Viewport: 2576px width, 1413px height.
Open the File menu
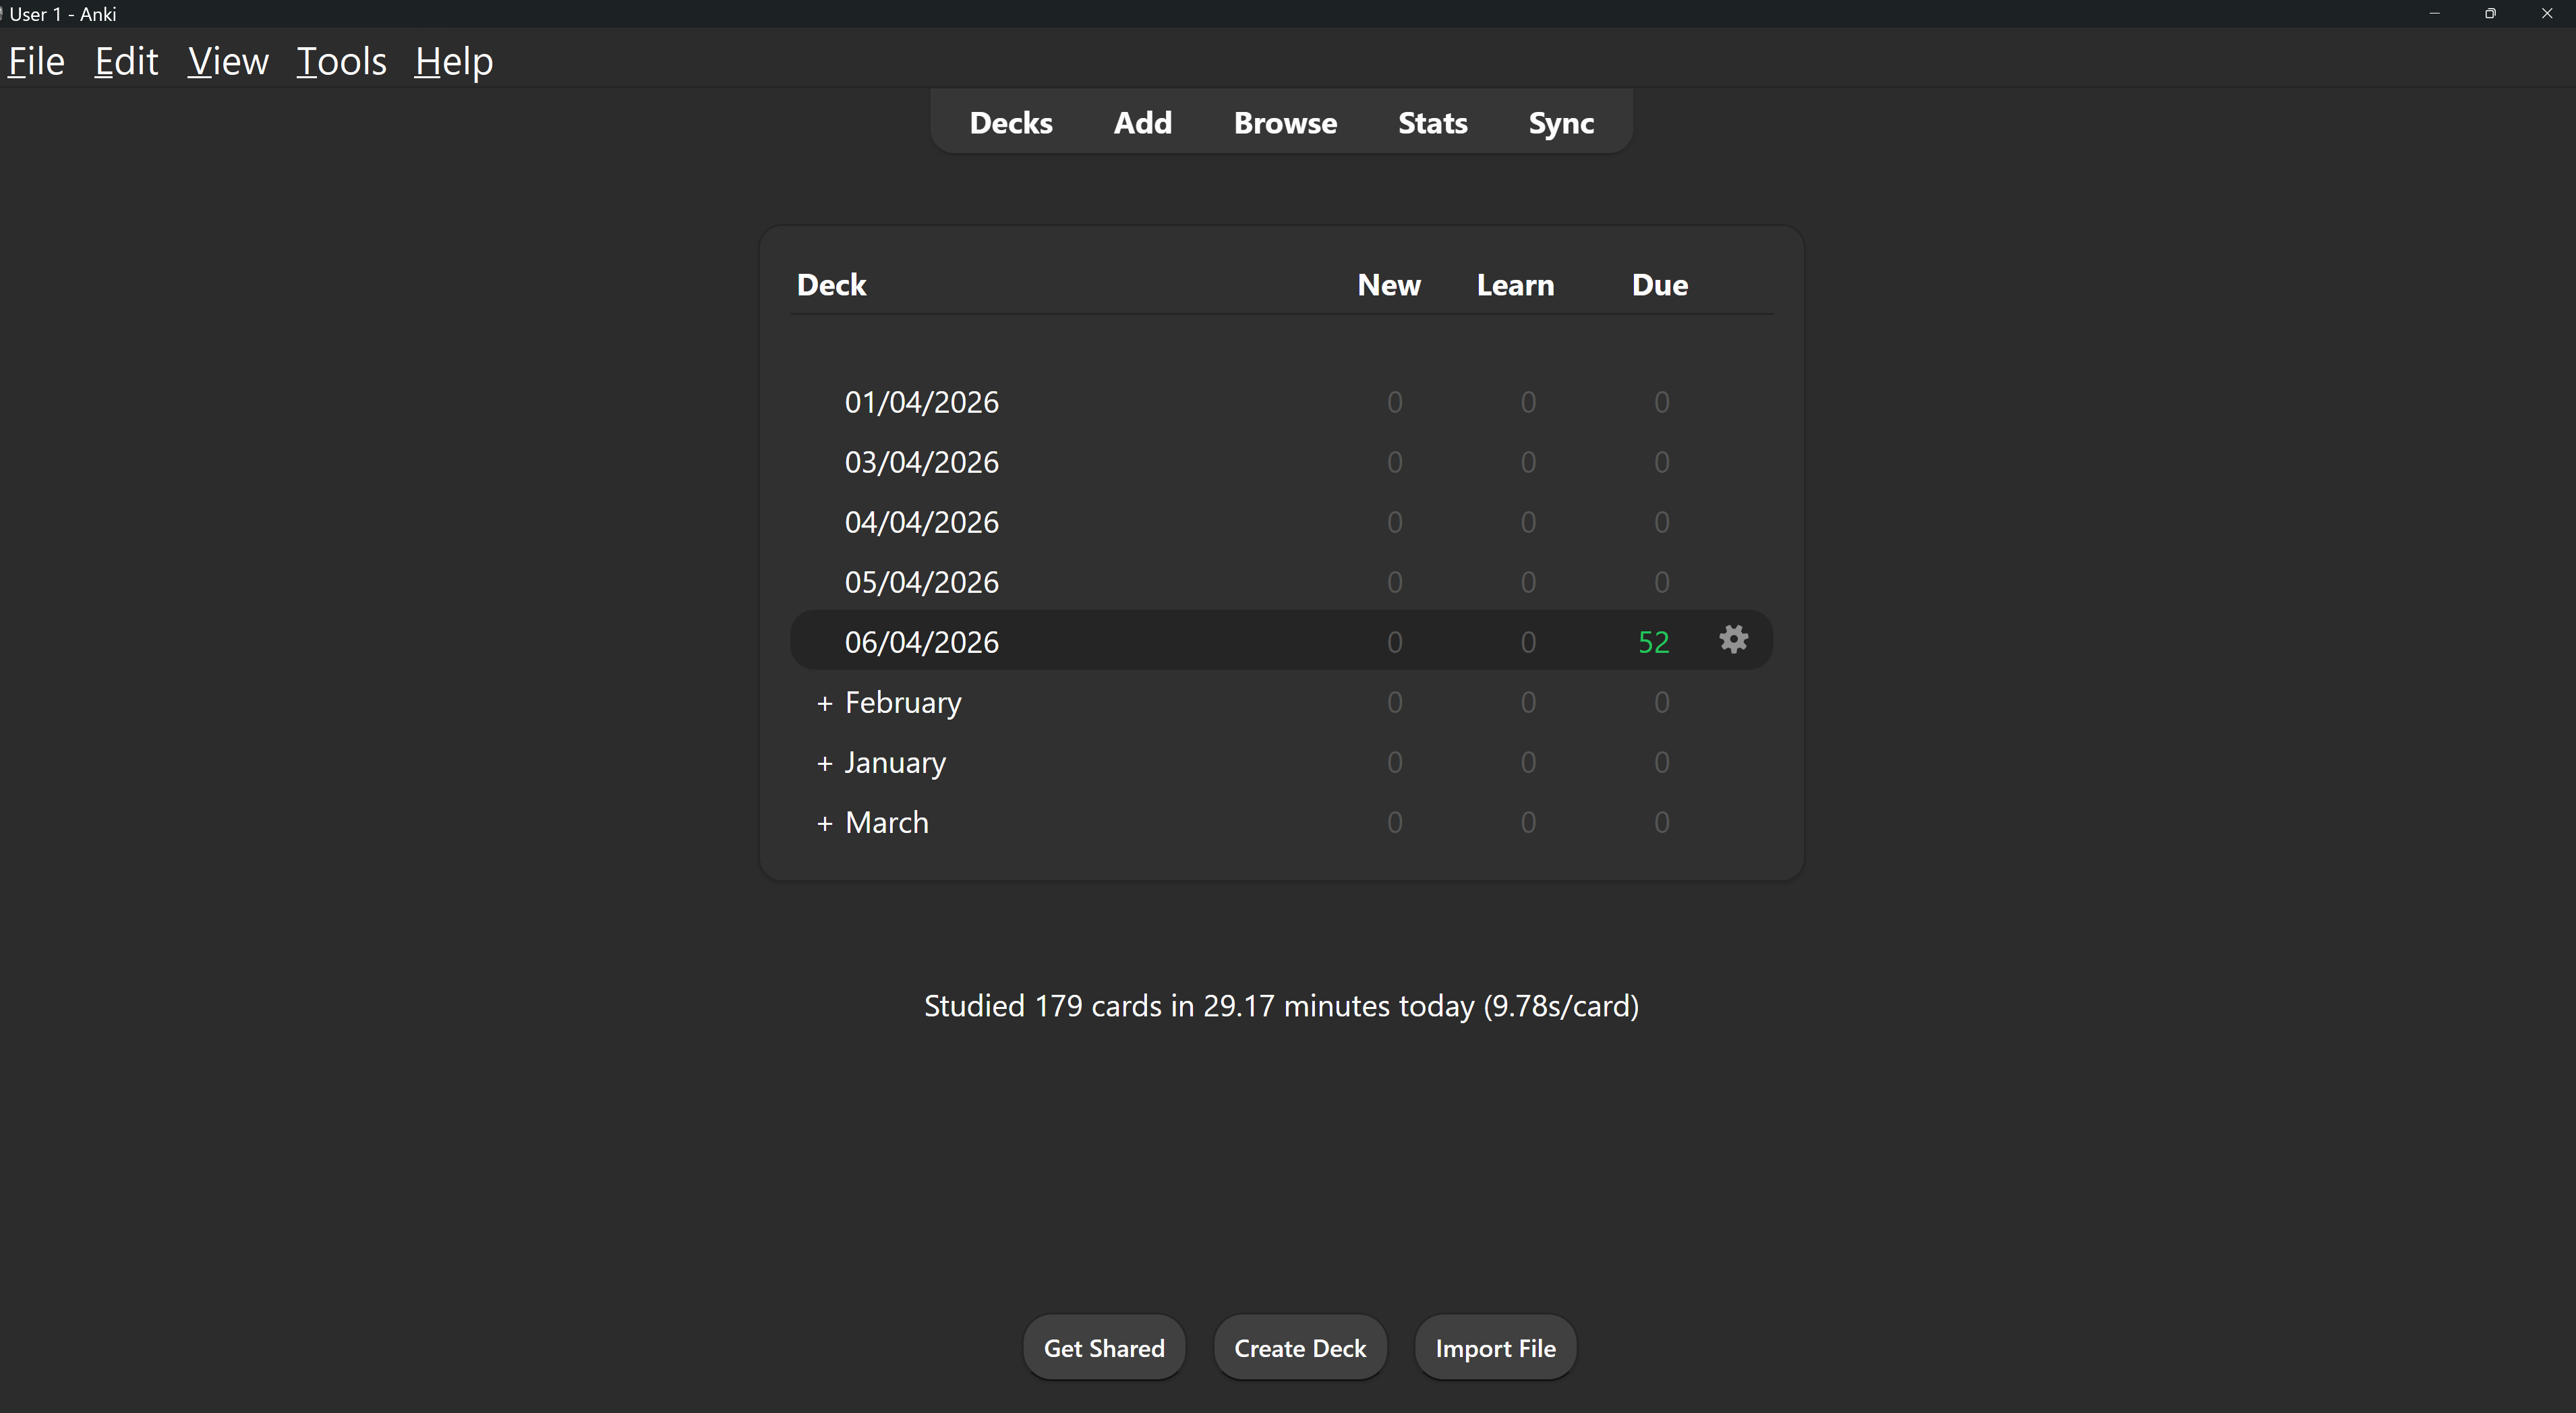click(x=36, y=62)
